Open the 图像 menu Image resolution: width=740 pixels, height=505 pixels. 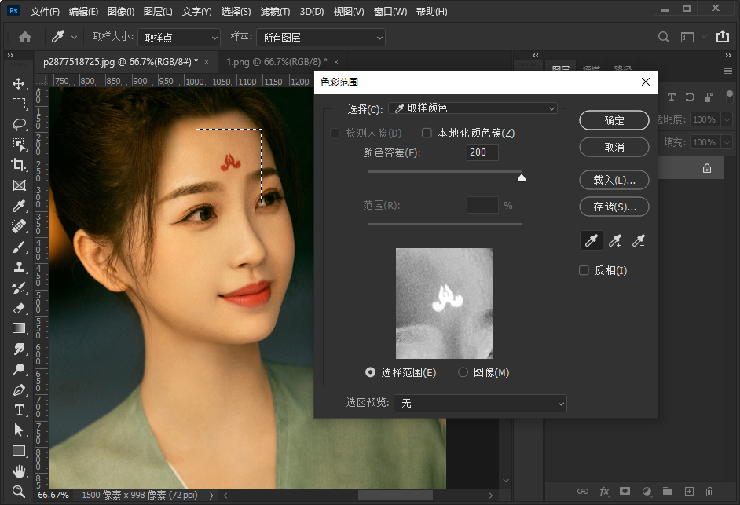[x=121, y=11]
